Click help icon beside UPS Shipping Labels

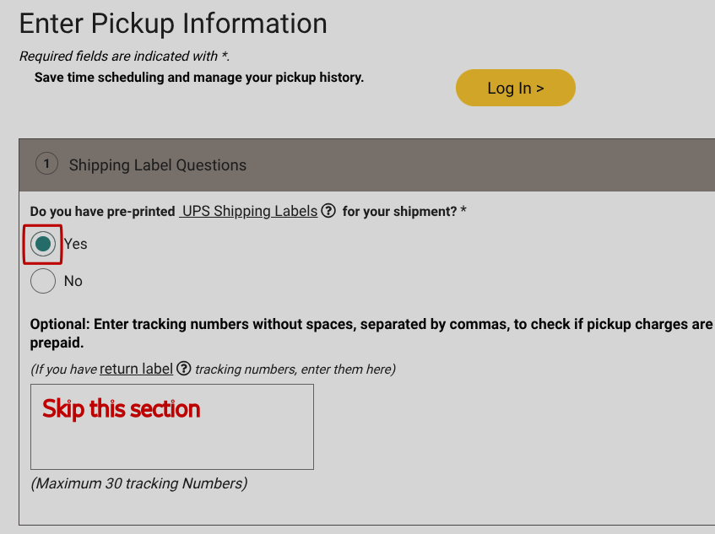(x=329, y=211)
